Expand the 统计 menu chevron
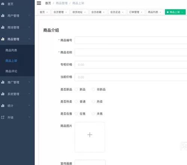The height and width of the screenshot is (165, 187). [x=29, y=105]
